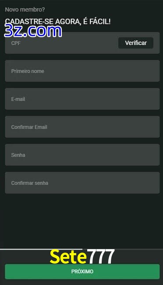Click the 'CADASTRE-SE AGORA, É FÁCIL!' heading

pyautogui.click(x=58, y=21)
